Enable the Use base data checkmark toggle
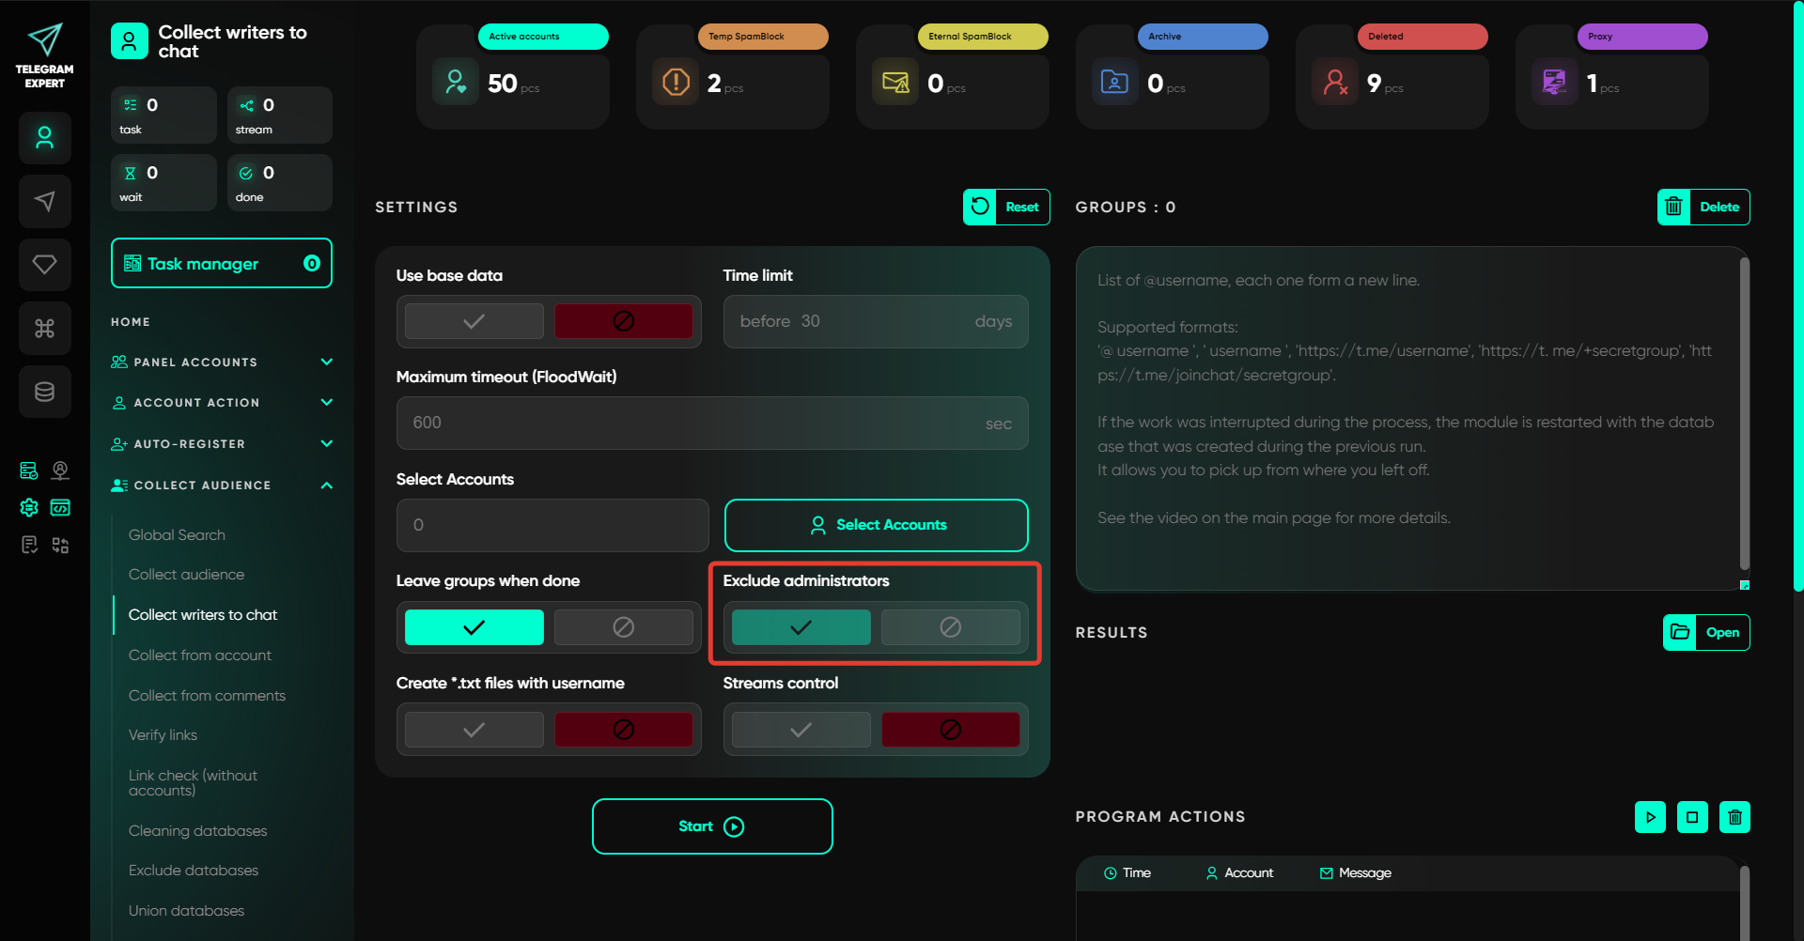The width and height of the screenshot is (1804, 941). [x=474, y=321]
